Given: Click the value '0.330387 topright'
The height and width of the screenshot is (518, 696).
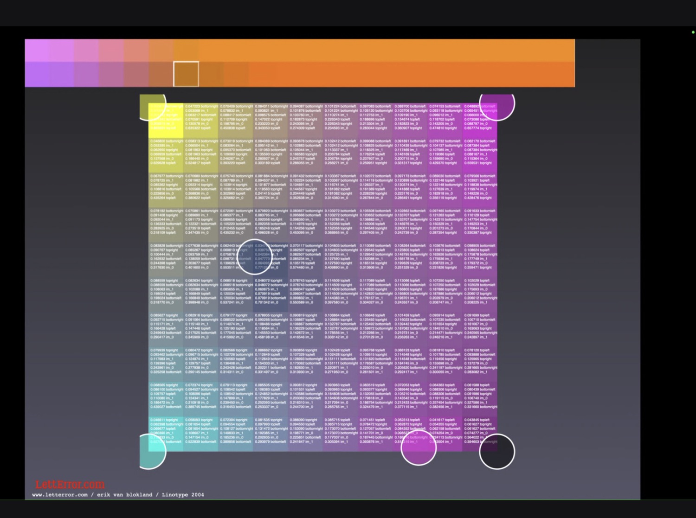Looking at the screenshot, I should pos(478,232).
